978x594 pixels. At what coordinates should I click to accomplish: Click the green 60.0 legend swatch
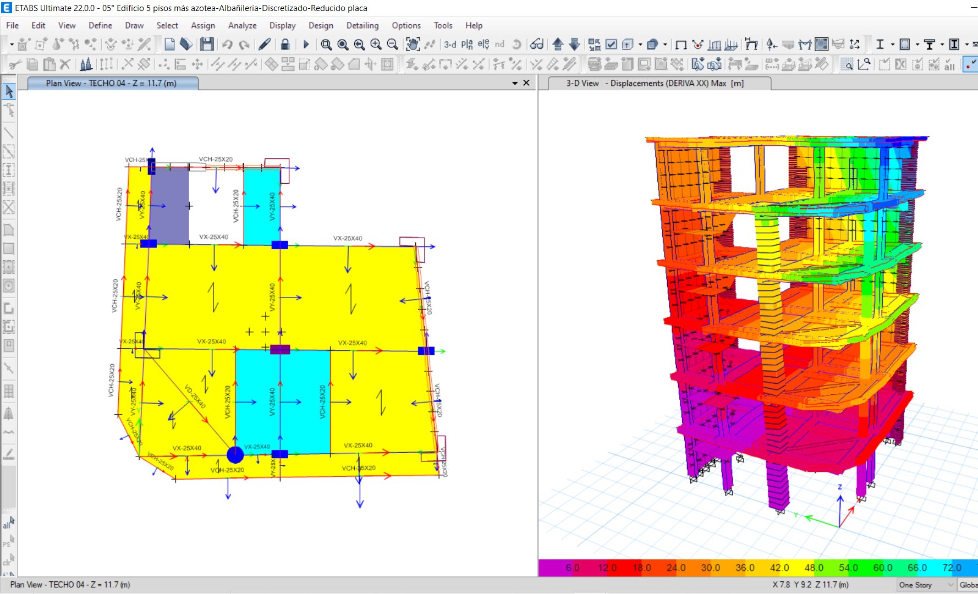coord(866,568)
